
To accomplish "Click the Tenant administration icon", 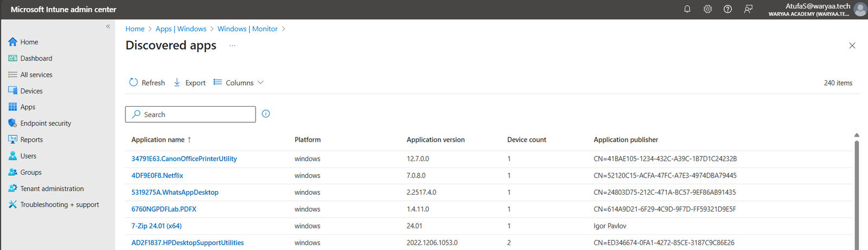I will (x=12, y=188).
